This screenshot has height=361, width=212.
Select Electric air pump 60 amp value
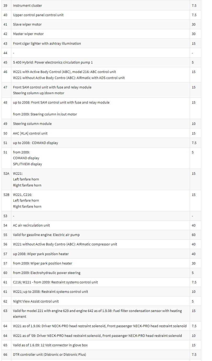194,235
